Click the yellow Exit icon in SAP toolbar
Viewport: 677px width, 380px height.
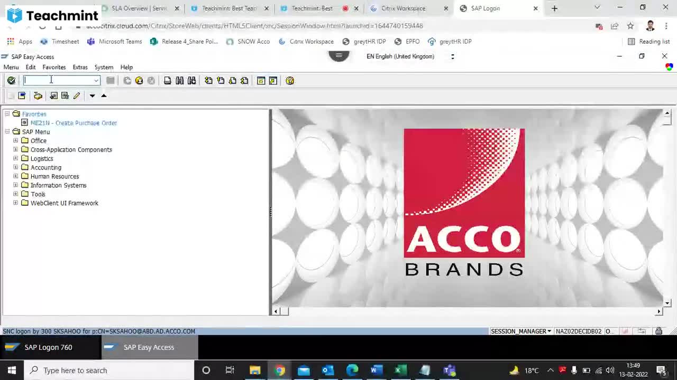(x=139, y=80)
